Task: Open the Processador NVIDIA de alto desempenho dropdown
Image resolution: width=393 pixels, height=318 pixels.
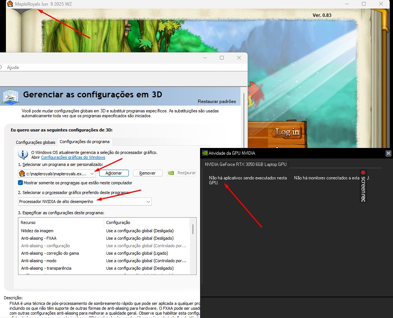Action: click(148, 202)
